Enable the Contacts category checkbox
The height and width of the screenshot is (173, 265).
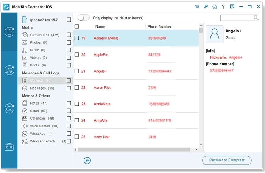coord(69,80)
